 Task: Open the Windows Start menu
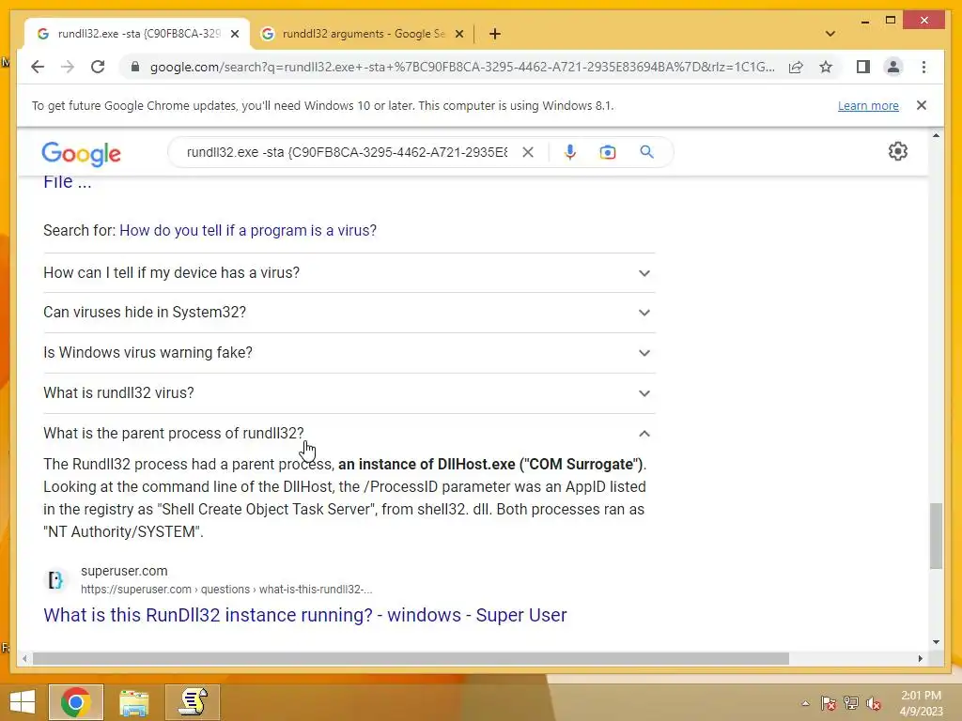(23, 702)
